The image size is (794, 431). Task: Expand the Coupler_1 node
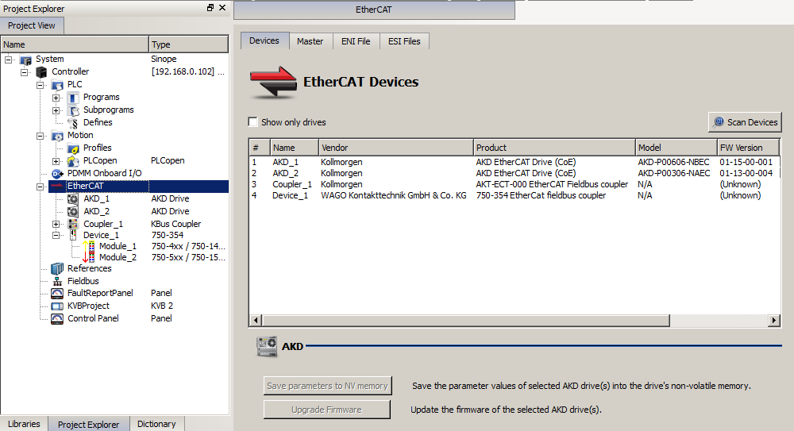[56, 224]
